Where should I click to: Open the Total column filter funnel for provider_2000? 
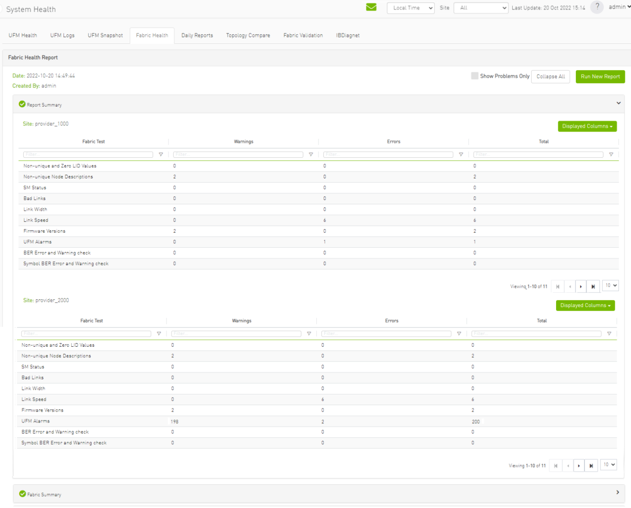coord(609,334)
